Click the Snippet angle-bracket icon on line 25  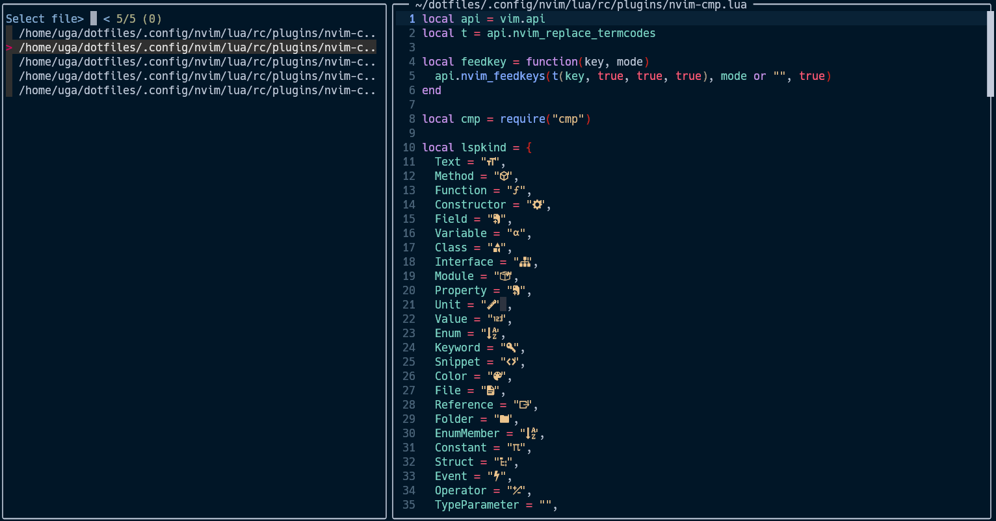[x=511, y=361]
